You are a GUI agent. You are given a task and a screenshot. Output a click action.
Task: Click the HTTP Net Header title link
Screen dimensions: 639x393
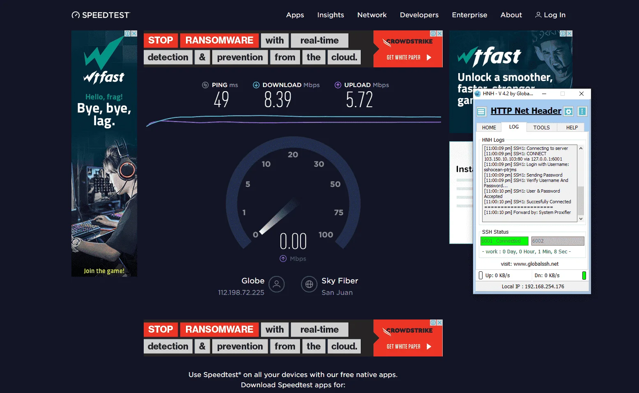click(x=526, y=111)
